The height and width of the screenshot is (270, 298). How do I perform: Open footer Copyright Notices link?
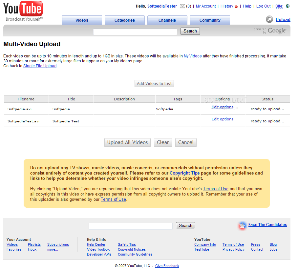click(132, 249)
